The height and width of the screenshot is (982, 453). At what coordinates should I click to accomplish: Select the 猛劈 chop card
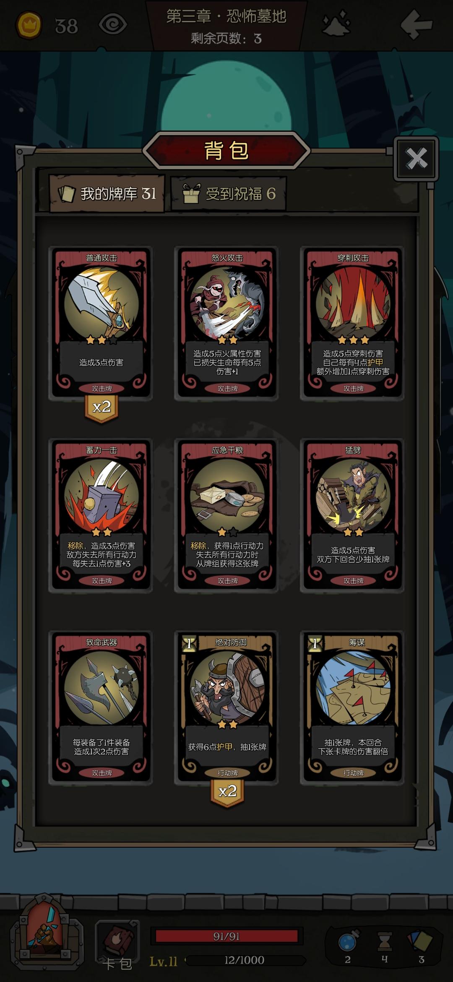coord(353,515)
